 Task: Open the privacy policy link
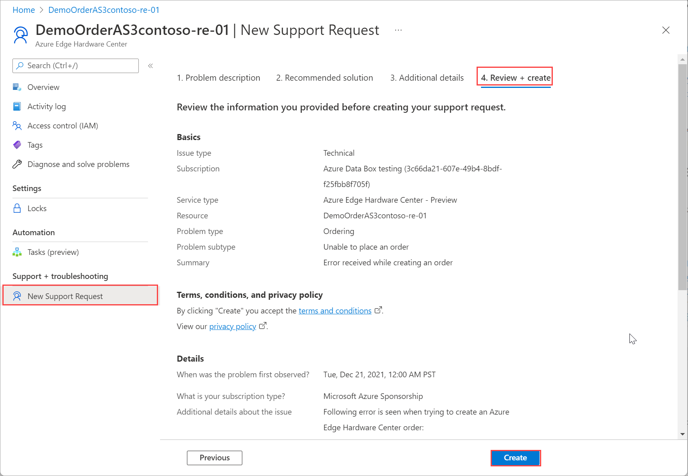point(233,326)
